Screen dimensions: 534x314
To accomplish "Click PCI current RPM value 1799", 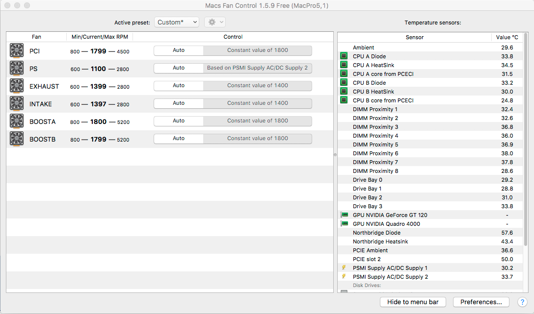I will pos(98,51).
